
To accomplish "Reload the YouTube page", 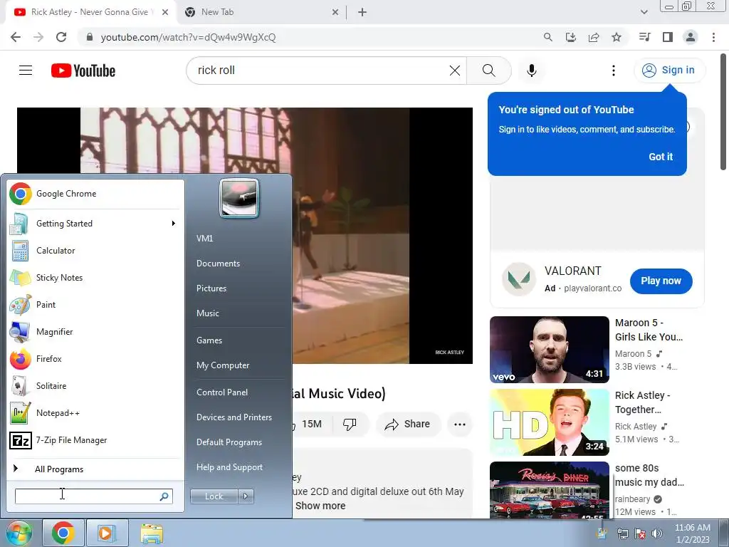I will [x=61, y=37].
